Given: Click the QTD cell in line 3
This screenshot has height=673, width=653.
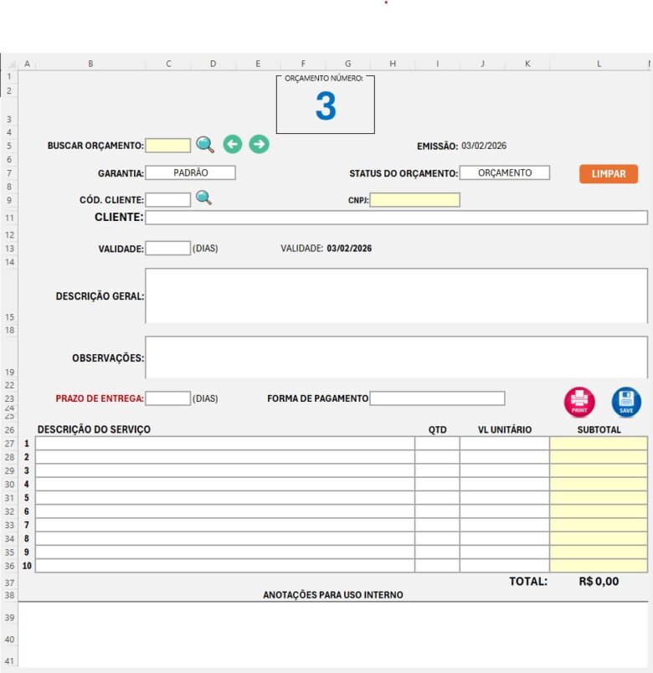Looking at the screenshot, I should click(437, 470).
